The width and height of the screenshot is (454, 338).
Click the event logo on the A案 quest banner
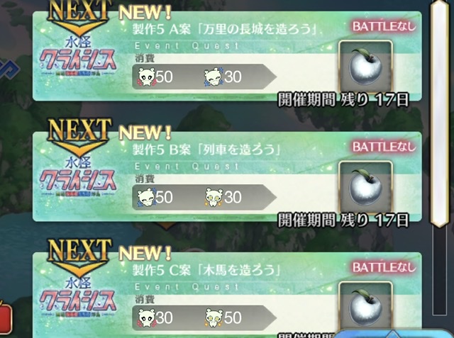(x=77, y=57)
